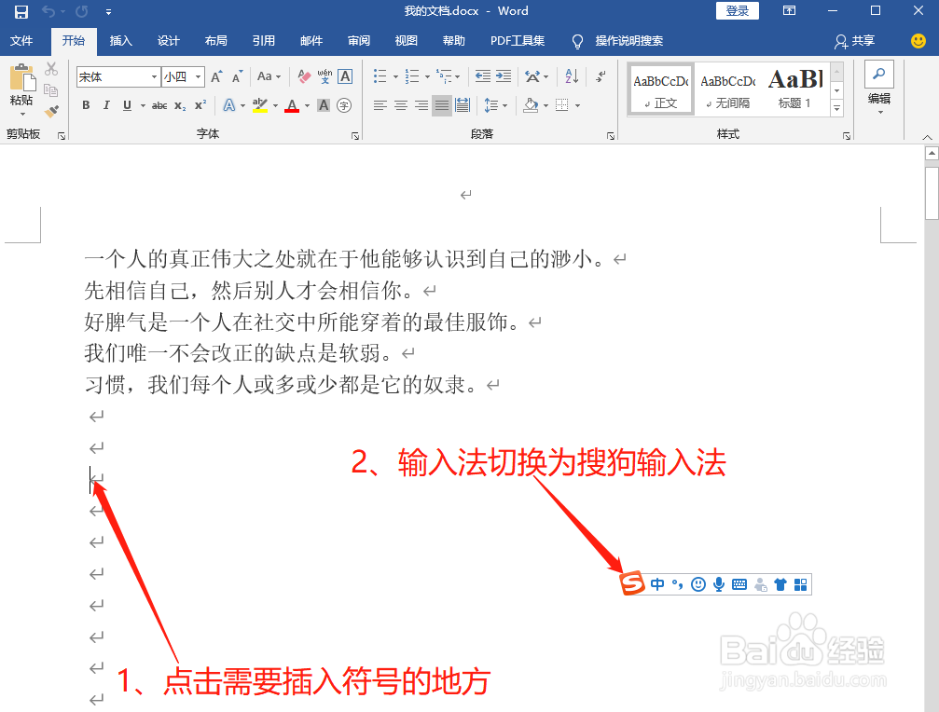939x712 pixels.
Task: Switch to the 插入 ribbon tab
Action: pos(121,41)
